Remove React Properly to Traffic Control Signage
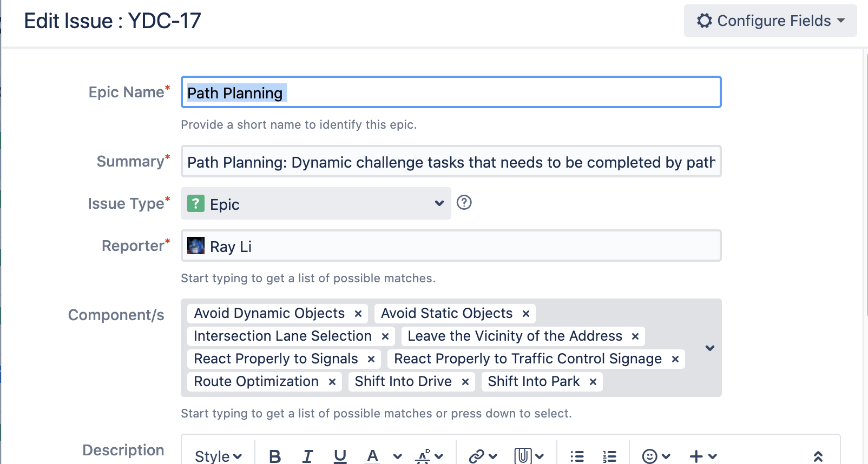Image resolution: width=868 pixels, height=464 pixels. 675,359
